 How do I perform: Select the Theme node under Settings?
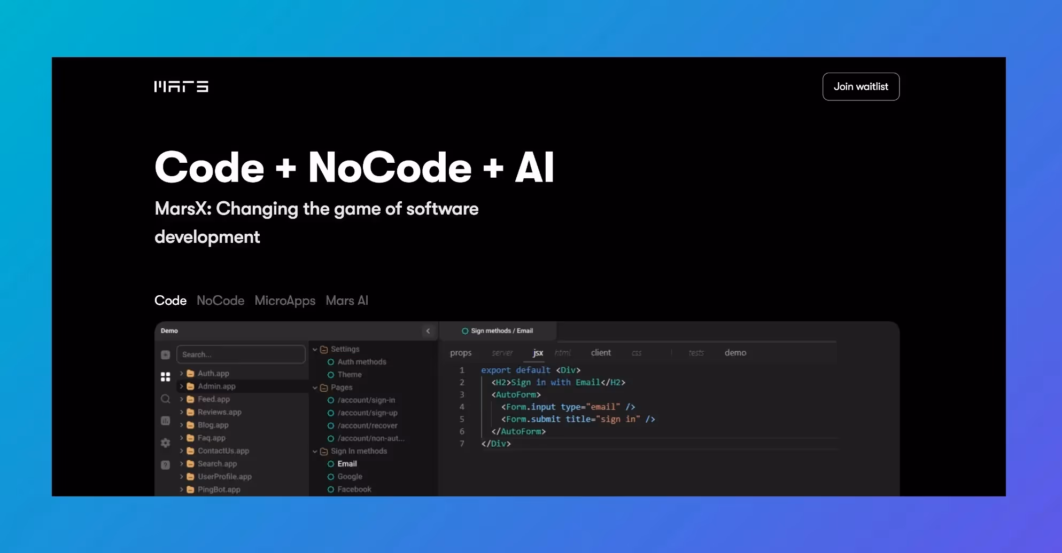tap(350, 375)
